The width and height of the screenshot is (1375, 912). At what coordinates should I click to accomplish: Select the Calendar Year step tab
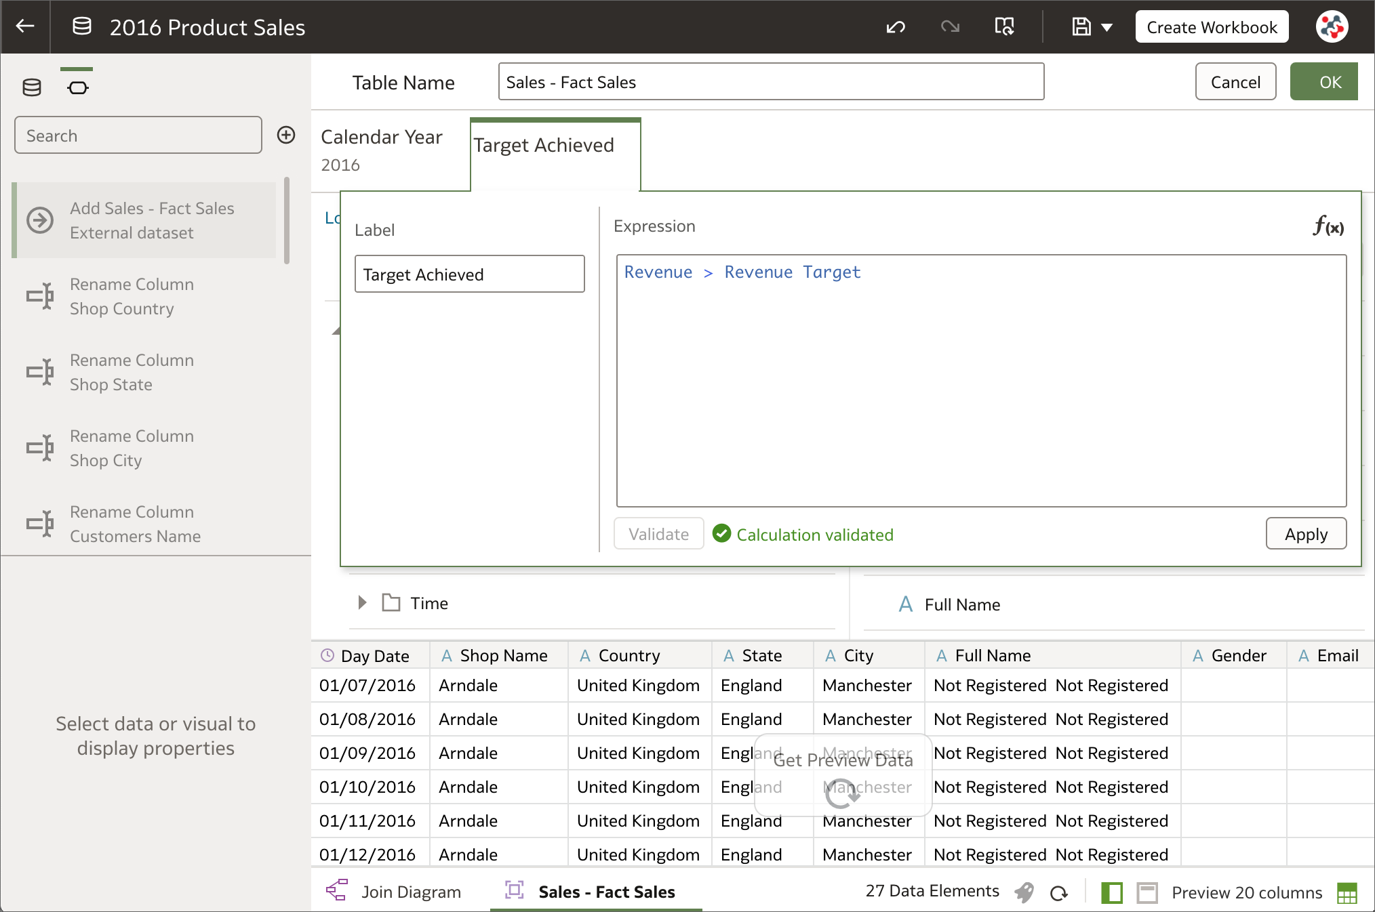pyautogui.click(x=382, y=149)
